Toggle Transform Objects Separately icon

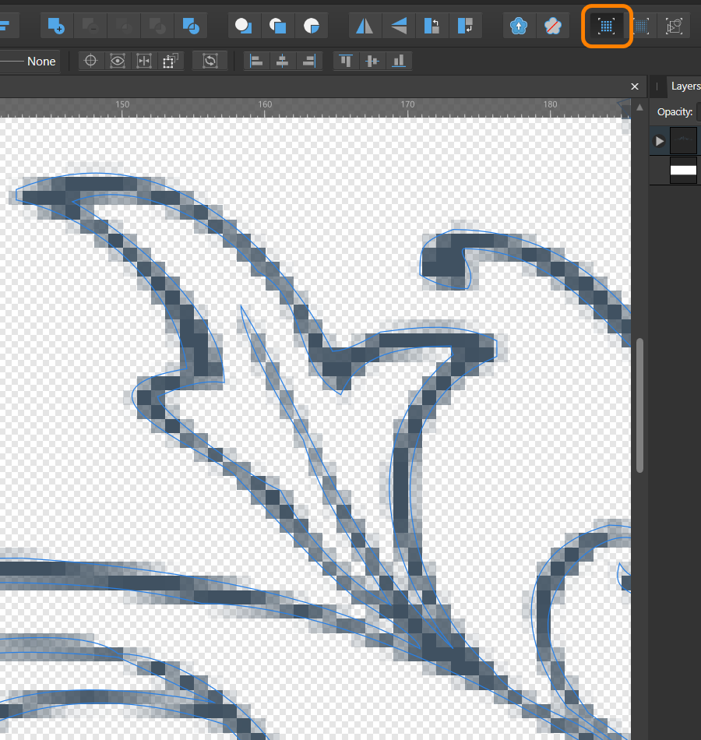pyautogui.click(x=171, y=61)
